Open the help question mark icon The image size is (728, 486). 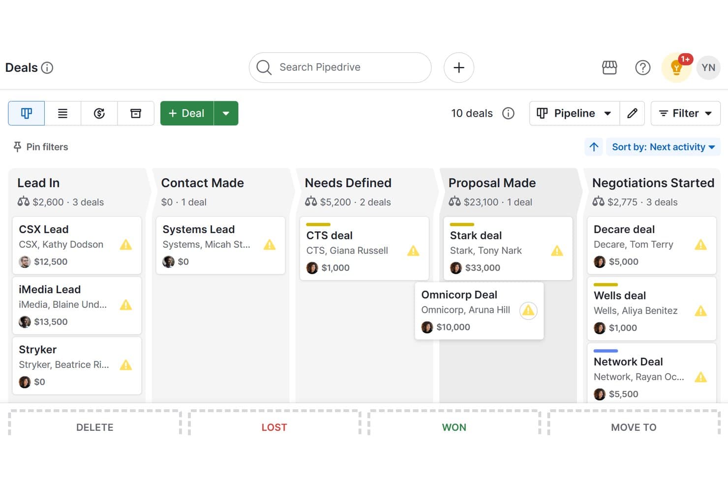coord(643,67)
